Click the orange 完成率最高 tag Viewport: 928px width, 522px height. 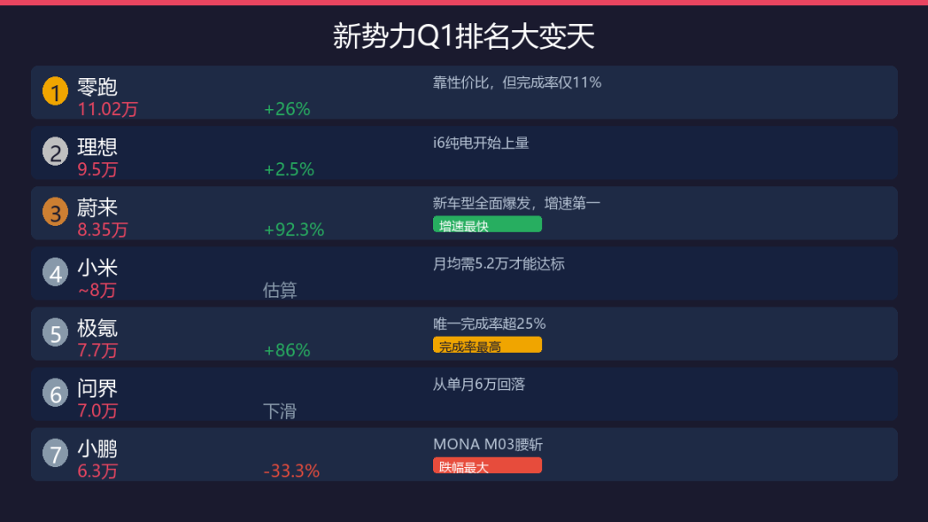[487, 345]
